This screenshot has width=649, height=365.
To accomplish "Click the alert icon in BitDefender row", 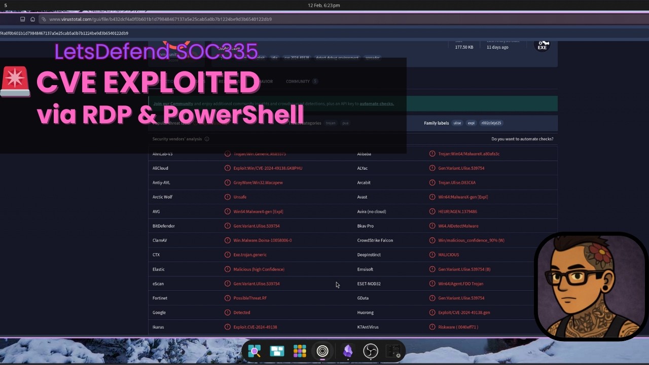I will tap(228, 226).
